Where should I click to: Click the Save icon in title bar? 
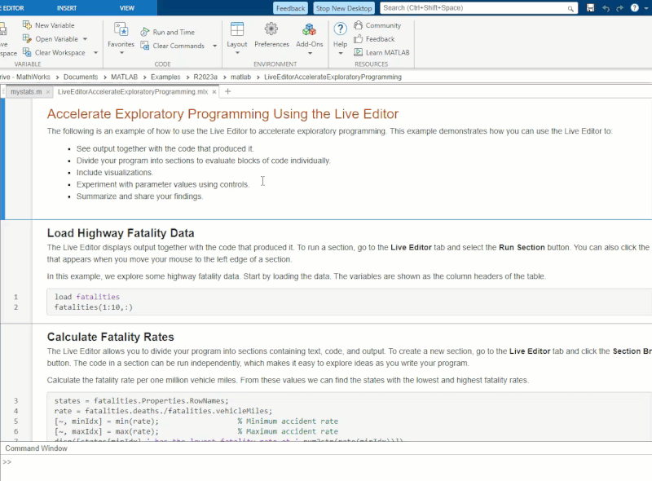coord(590,8)
